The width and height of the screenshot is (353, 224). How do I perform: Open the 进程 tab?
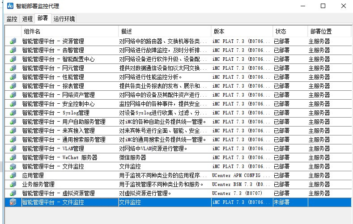(x=27, y=19)
